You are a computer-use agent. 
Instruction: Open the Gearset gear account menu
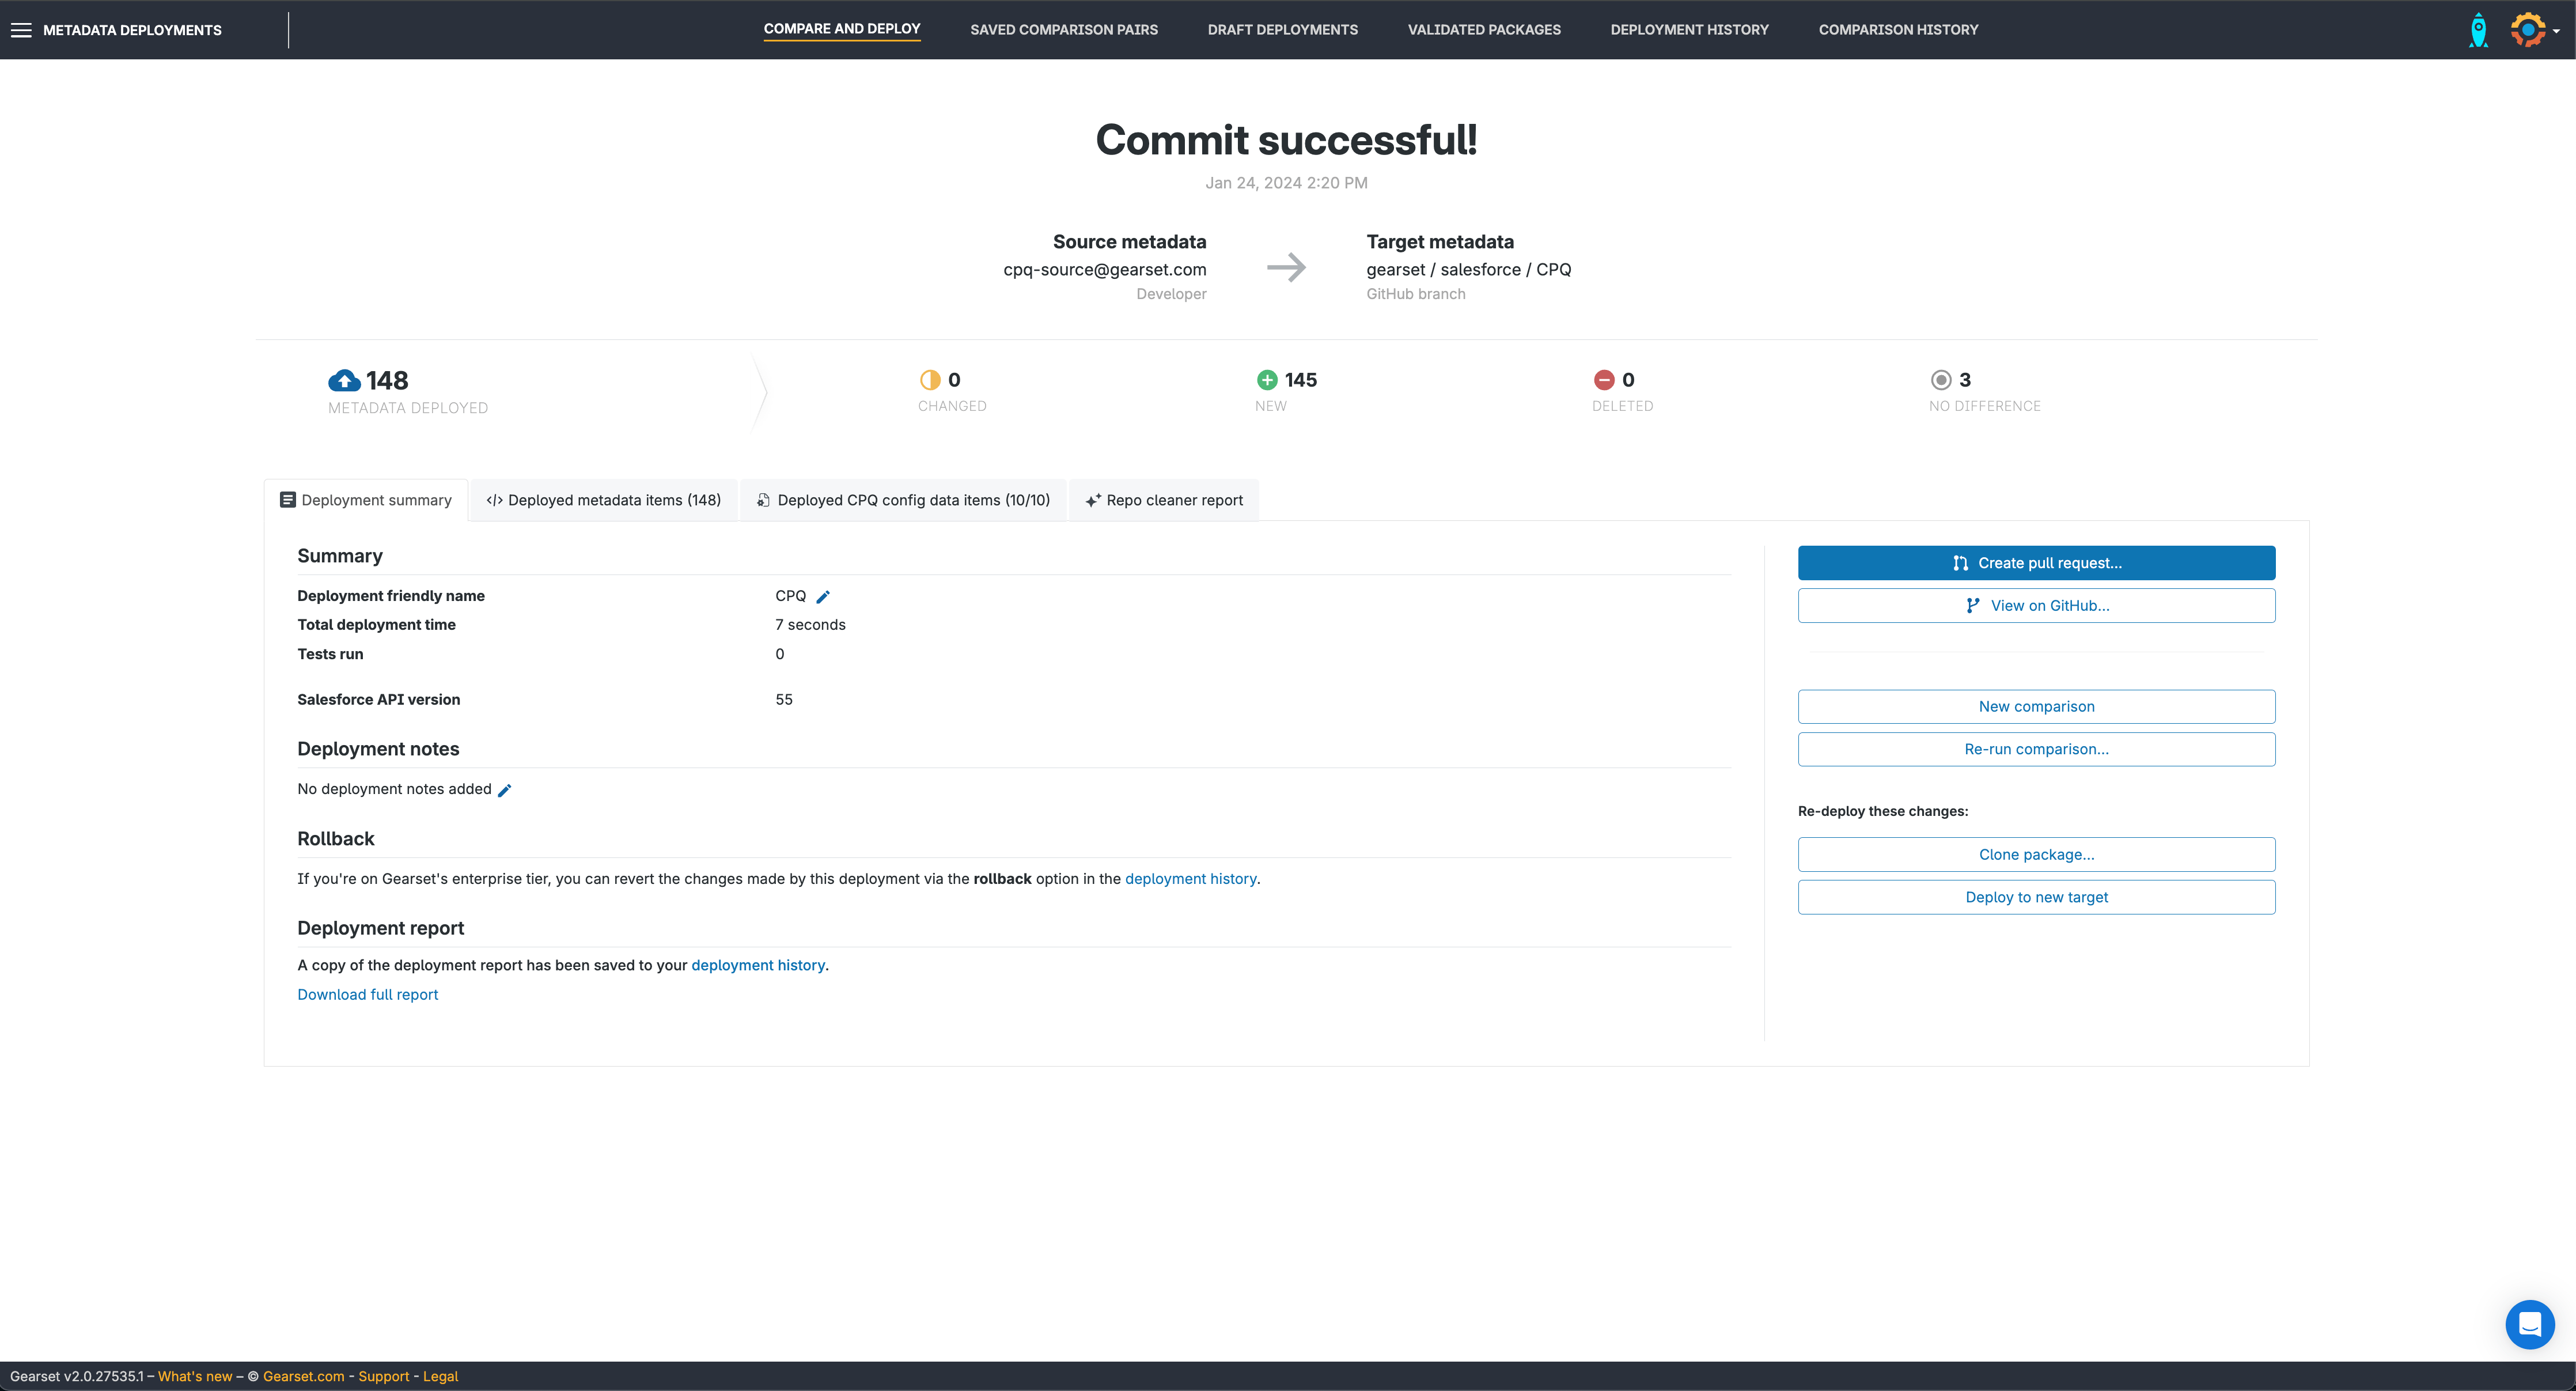click(x=2530, y=30)
